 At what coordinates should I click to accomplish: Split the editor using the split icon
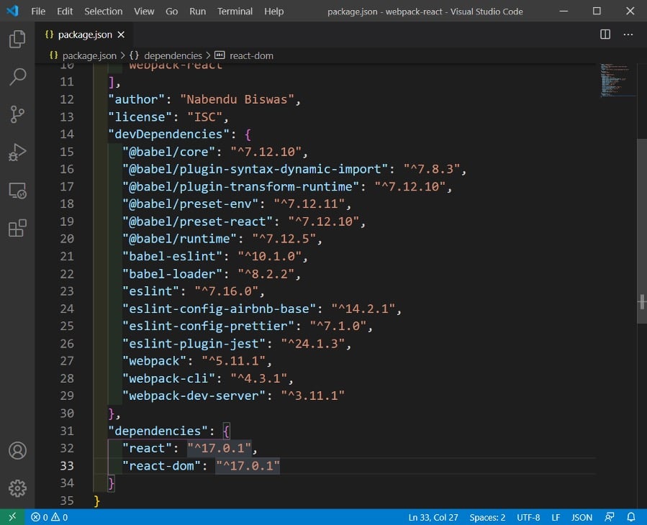pos(603,34)
